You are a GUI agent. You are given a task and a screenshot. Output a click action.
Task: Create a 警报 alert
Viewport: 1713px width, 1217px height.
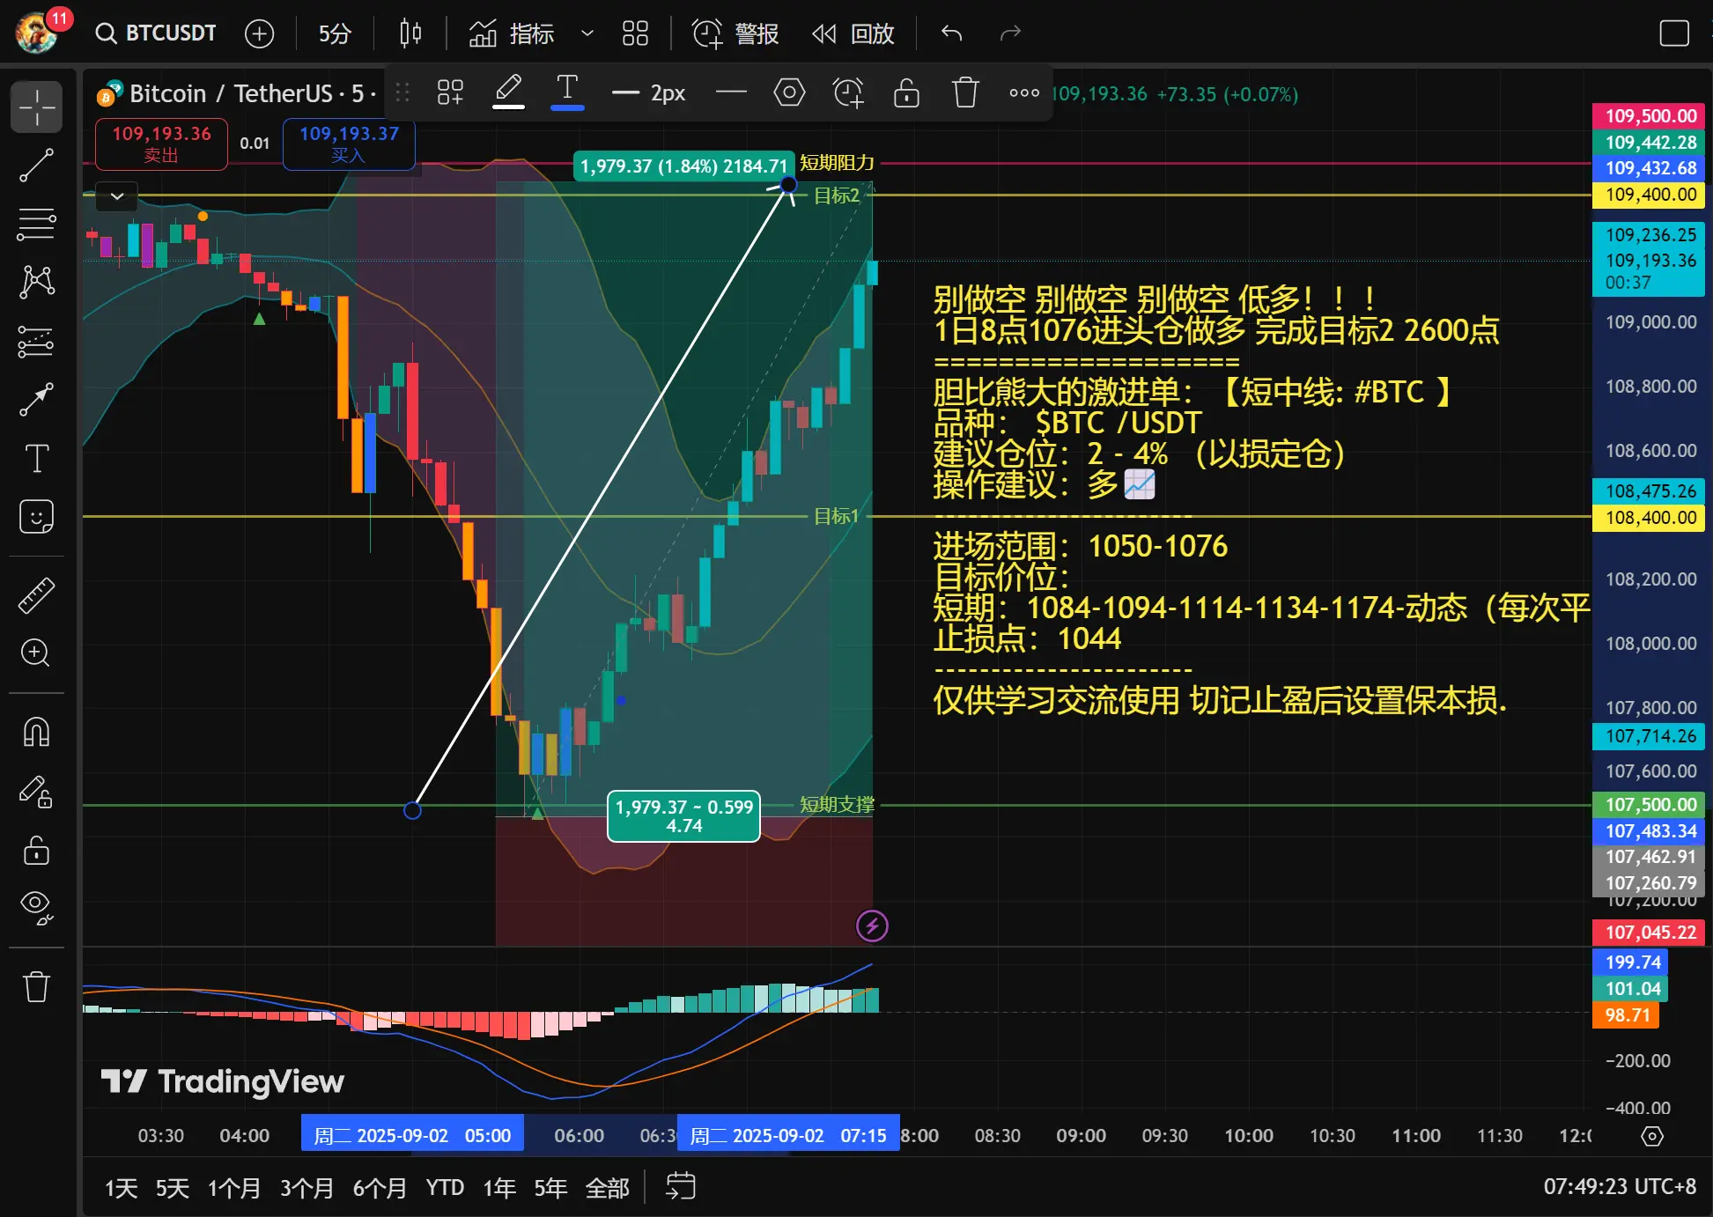pos(735,33)
